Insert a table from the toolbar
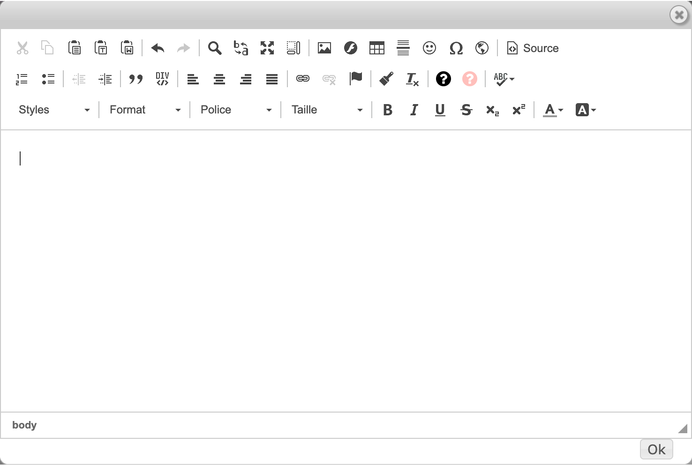Screen dimensions: 692x466 [x=376, y=48]
